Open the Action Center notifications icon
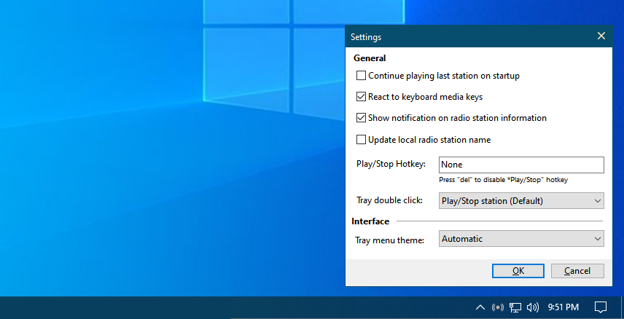Viewport: 624px width, 319px height. (600, 307)
